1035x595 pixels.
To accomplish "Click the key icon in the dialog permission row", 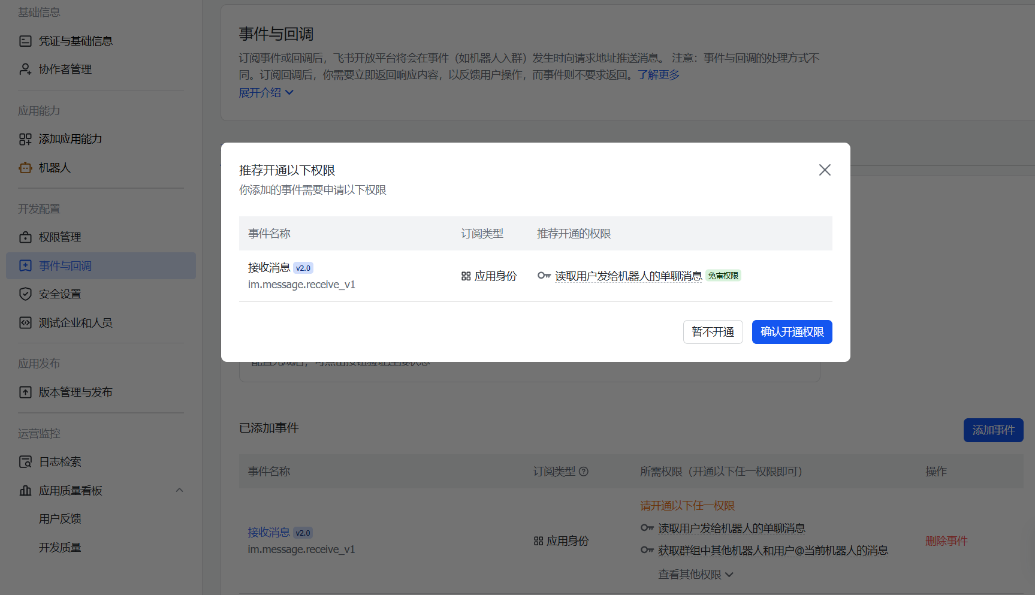I will click(x=544, y=276).
